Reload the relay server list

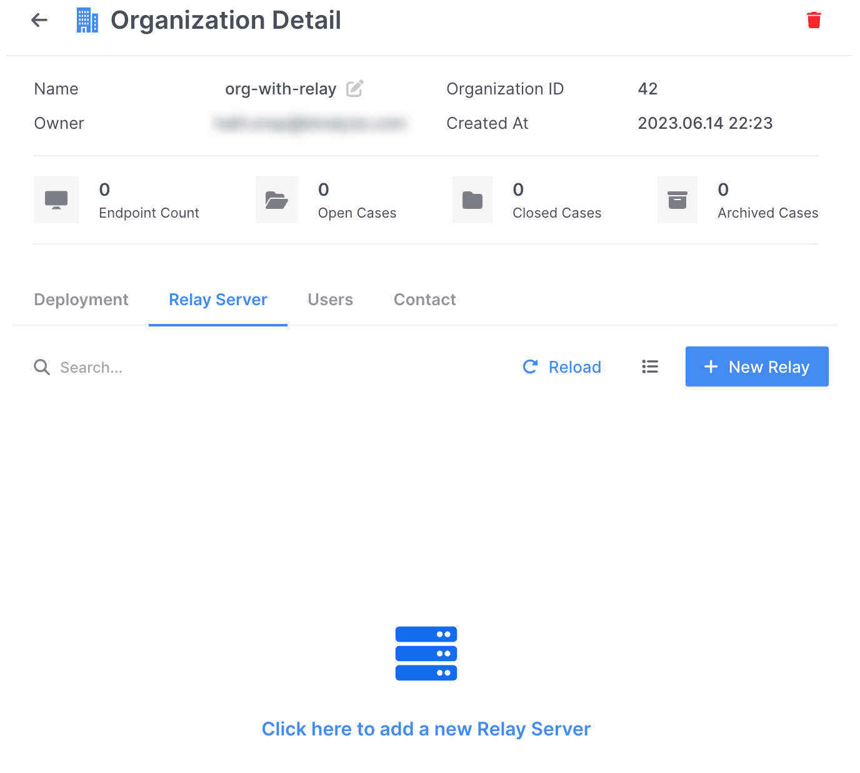562,367
